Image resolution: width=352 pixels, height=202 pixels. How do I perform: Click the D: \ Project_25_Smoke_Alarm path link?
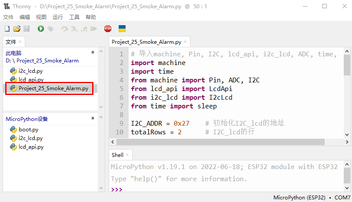click(42, 60)
